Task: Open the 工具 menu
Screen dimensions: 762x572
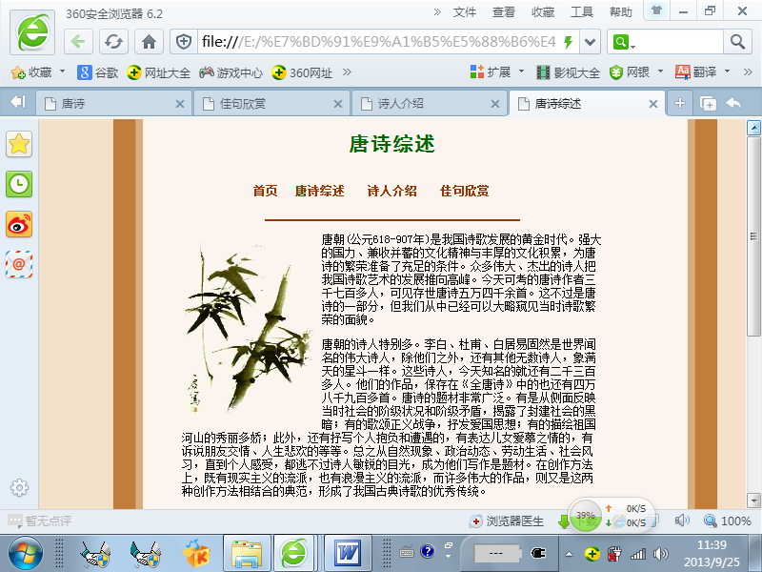Action: [581, 11]
